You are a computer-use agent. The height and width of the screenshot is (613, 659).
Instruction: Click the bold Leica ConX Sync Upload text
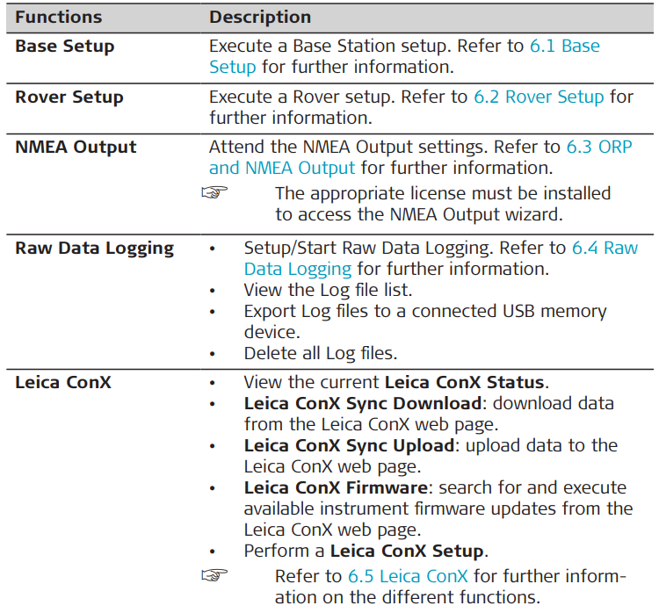(349, 446)
